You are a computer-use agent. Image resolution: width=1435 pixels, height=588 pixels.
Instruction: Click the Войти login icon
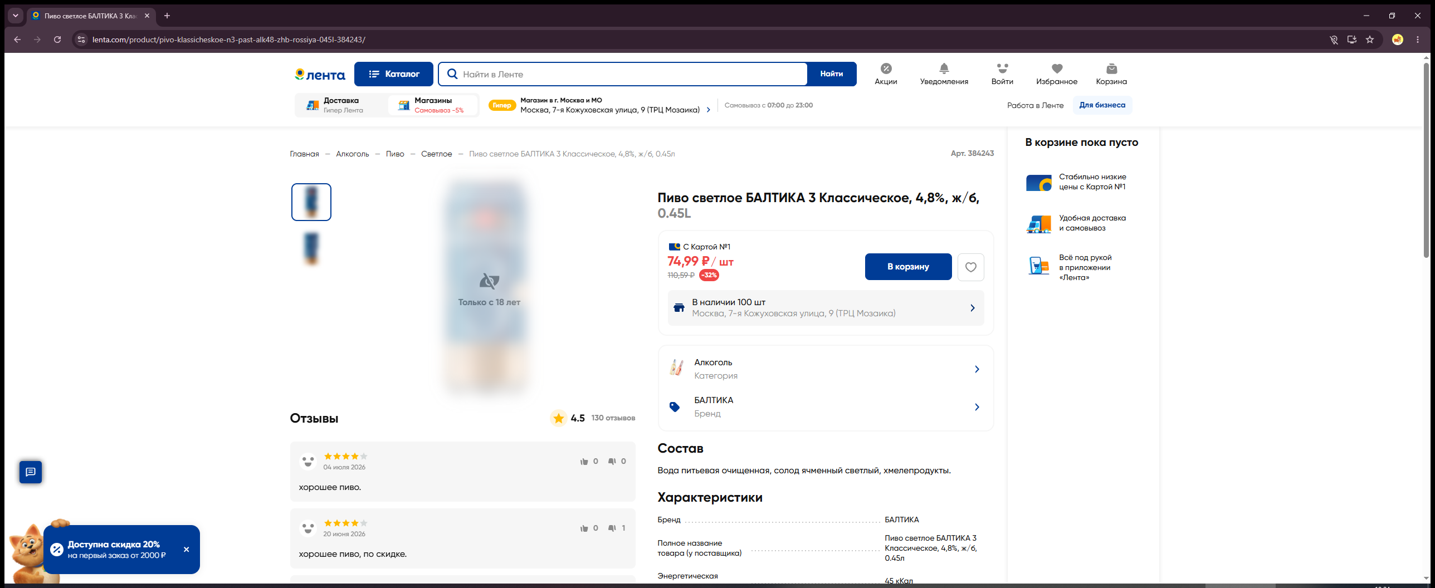(1002, 74)
